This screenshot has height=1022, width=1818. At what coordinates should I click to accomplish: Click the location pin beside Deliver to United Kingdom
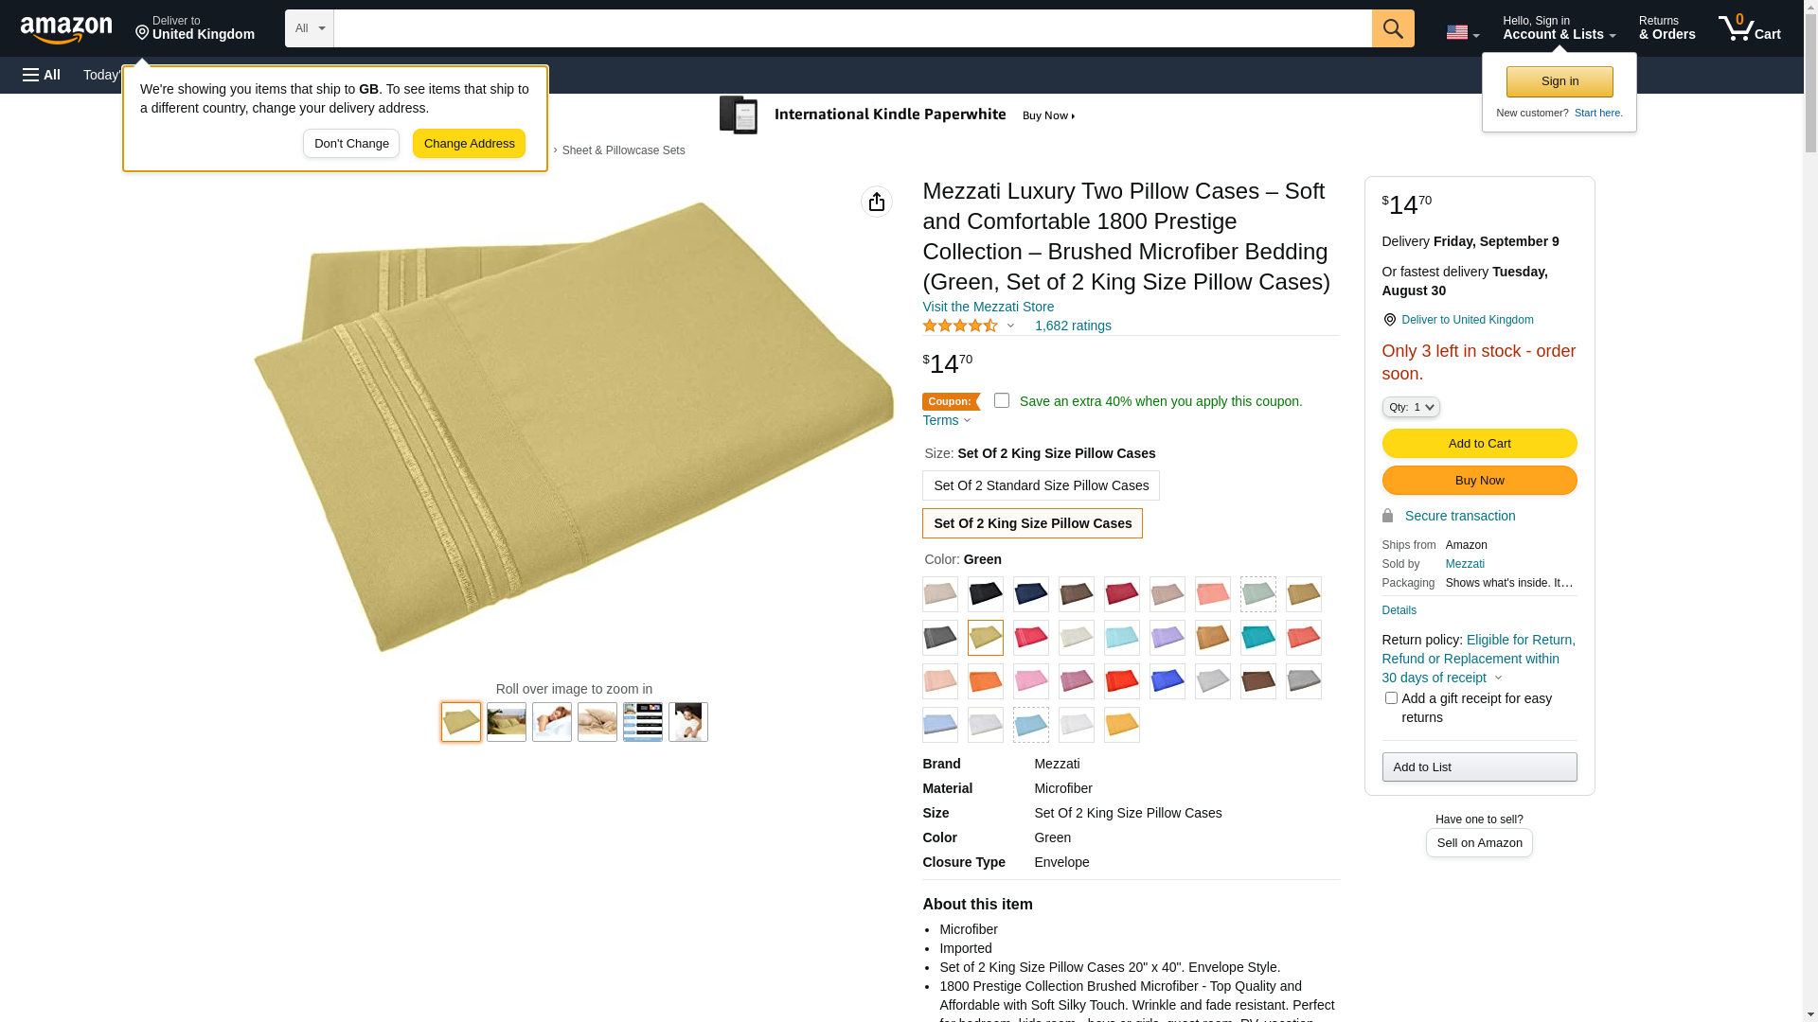pyautogui.click(x=1389, y=320)
